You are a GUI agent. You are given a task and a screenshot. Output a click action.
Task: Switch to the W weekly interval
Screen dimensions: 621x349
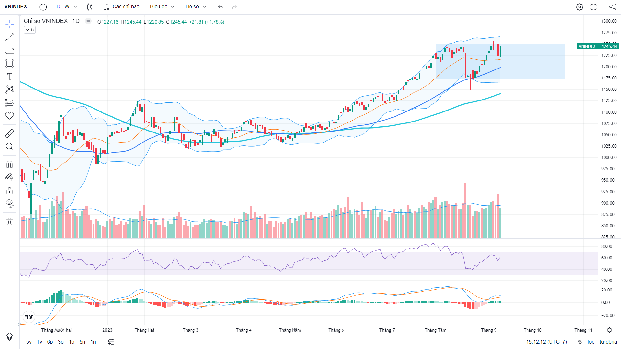point(67,7)
